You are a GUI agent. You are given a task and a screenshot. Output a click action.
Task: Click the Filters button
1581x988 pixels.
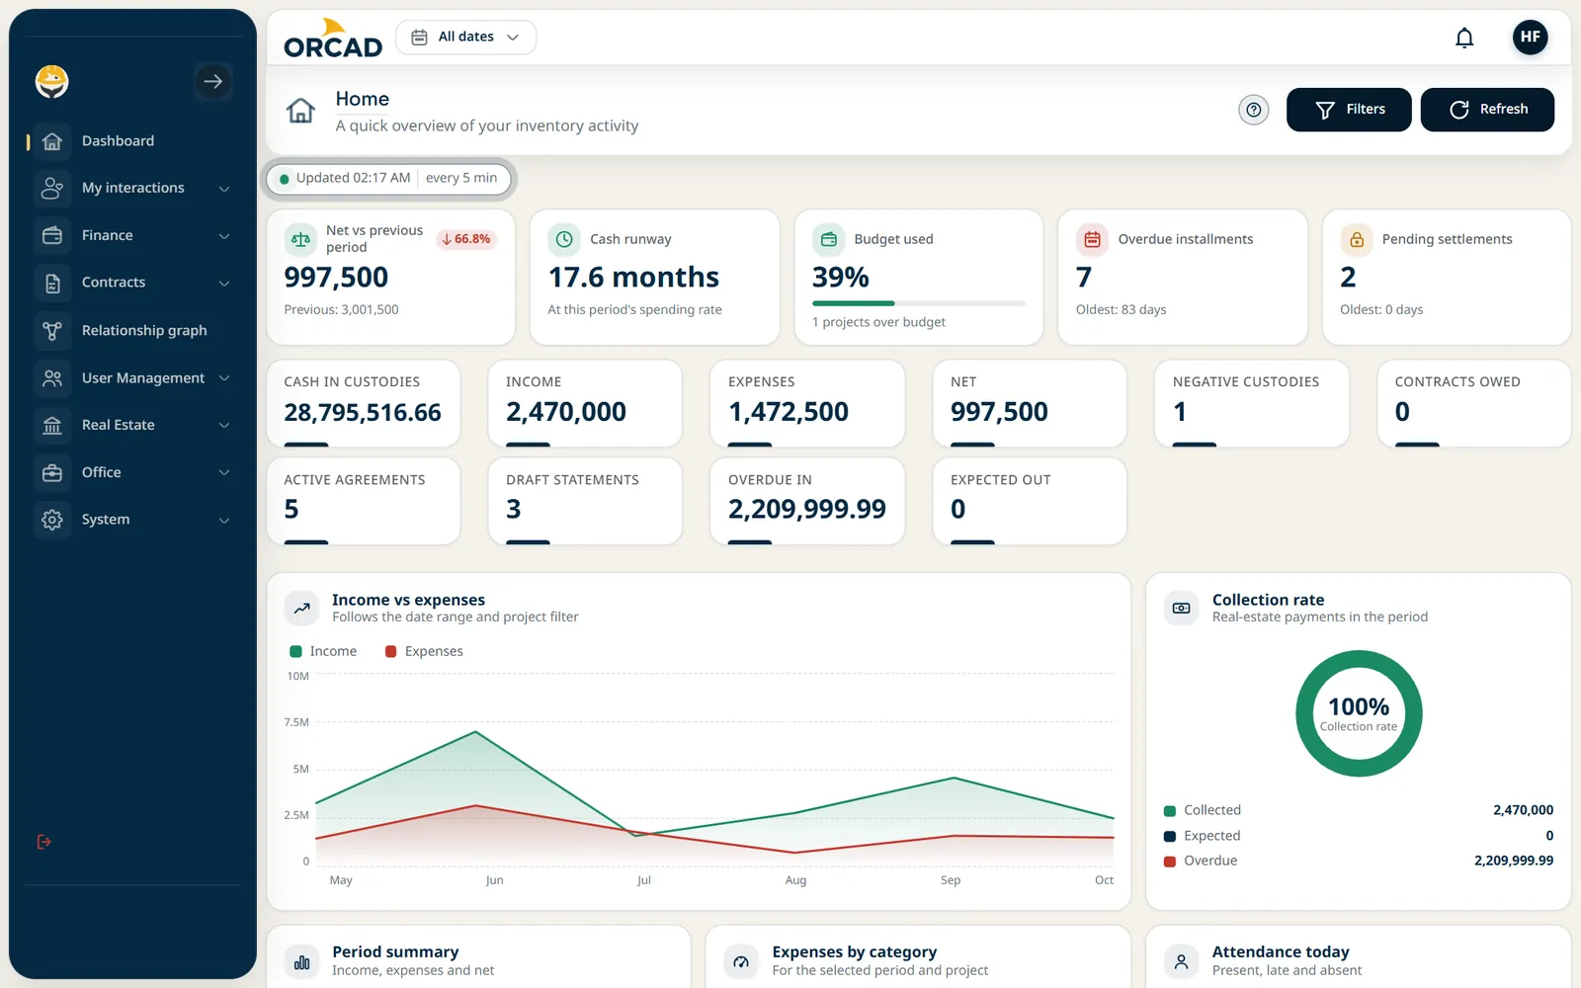click(x=1349, y=110)
